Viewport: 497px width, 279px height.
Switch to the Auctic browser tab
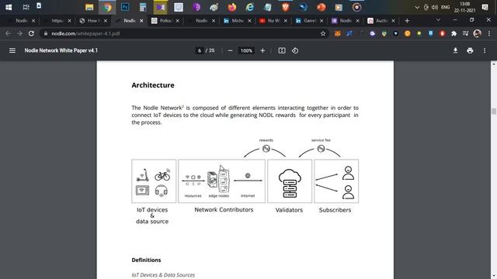tap(381, 21)
